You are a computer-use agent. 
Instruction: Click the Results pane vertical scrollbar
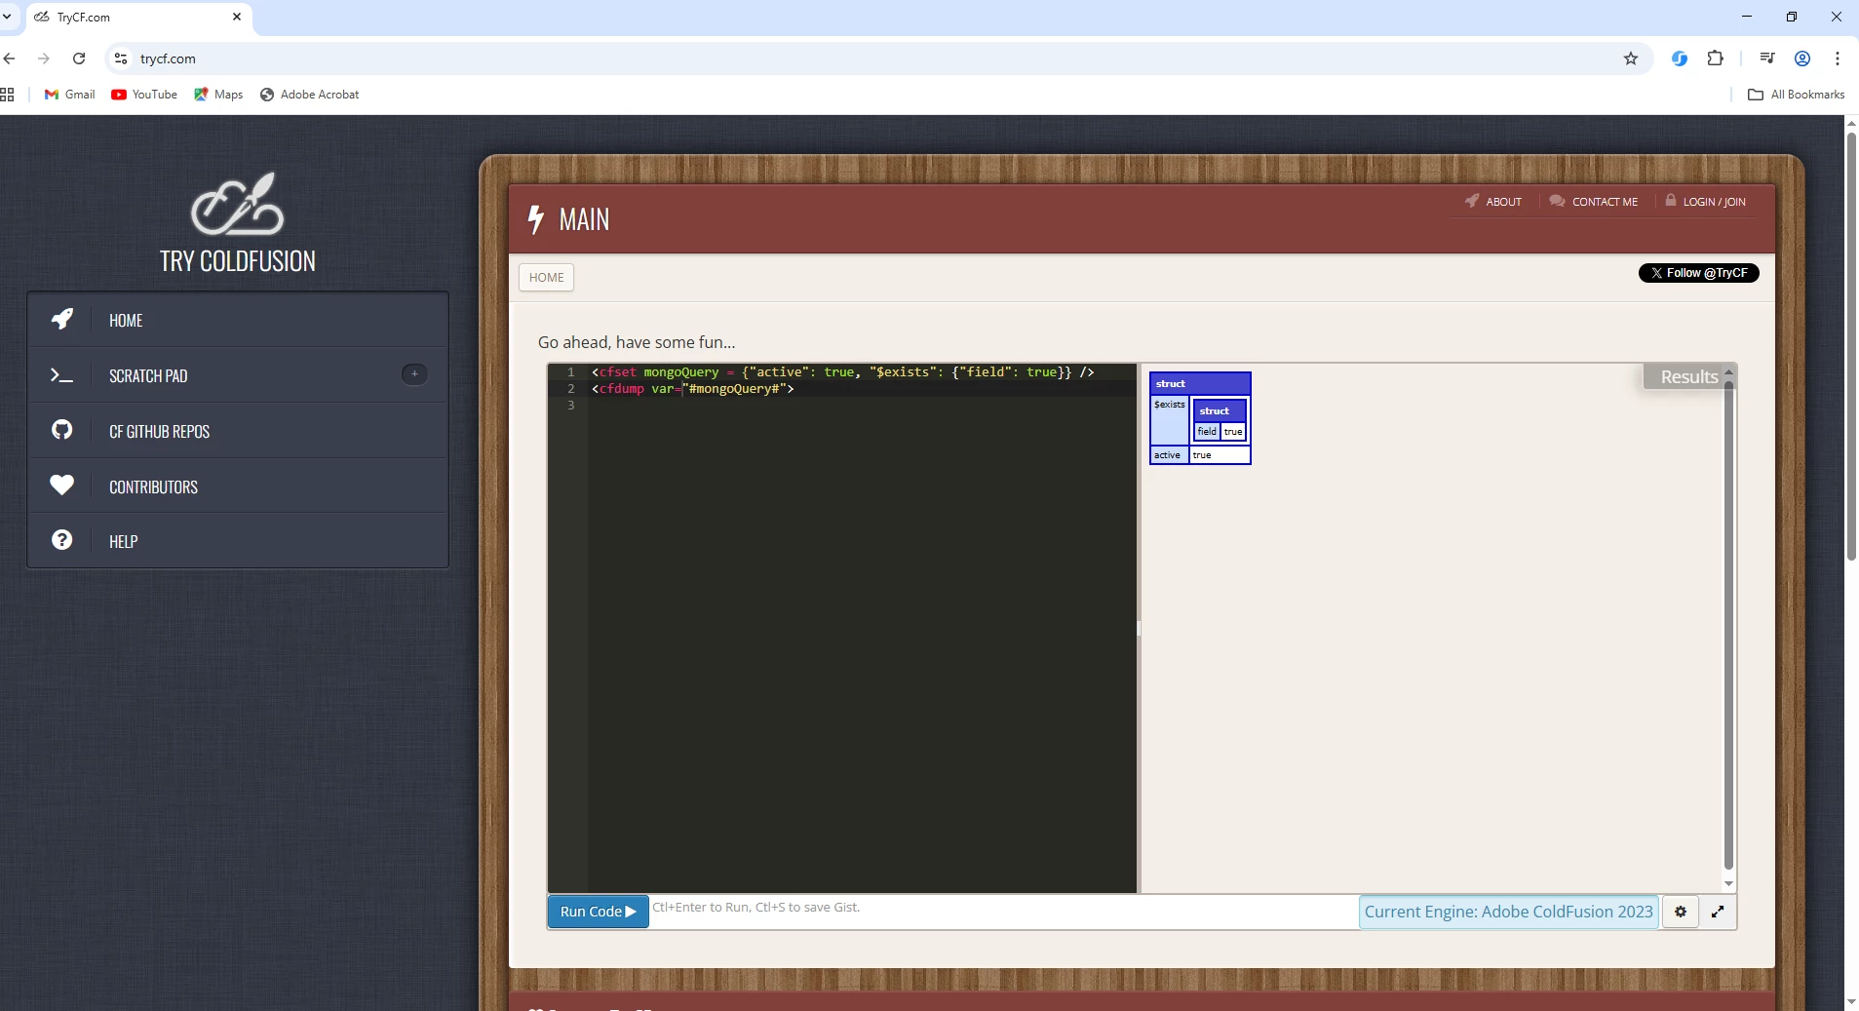pos(1728,624)
